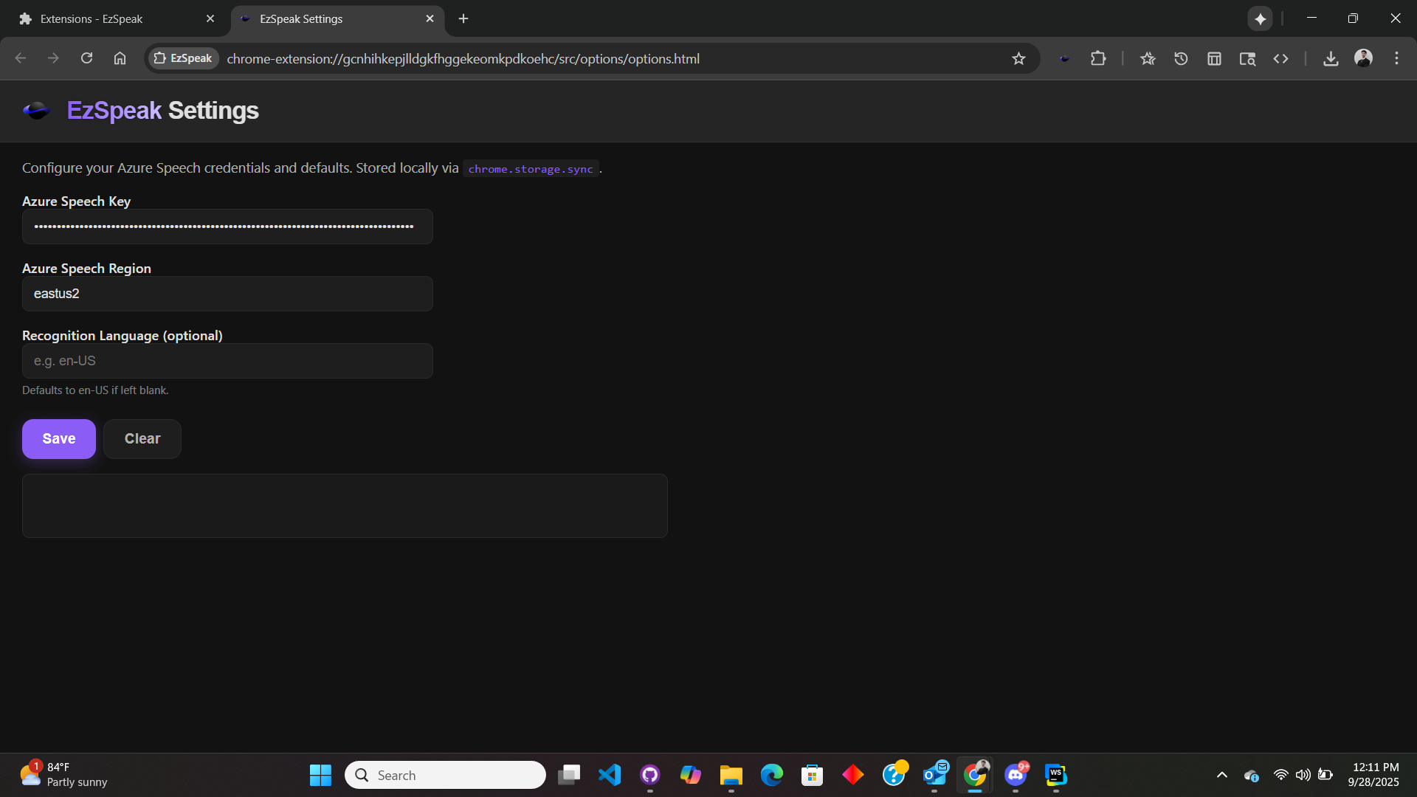Open the Extensions puzzle menu
This screenshot has height=797, width=1417.
1098,58
